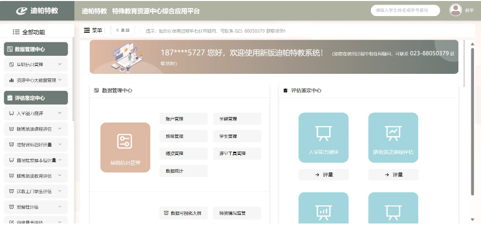Expand the 随班就读课程评估 sidebar chevron
This screenshot has width=481, height=225.
click(60, 129)
